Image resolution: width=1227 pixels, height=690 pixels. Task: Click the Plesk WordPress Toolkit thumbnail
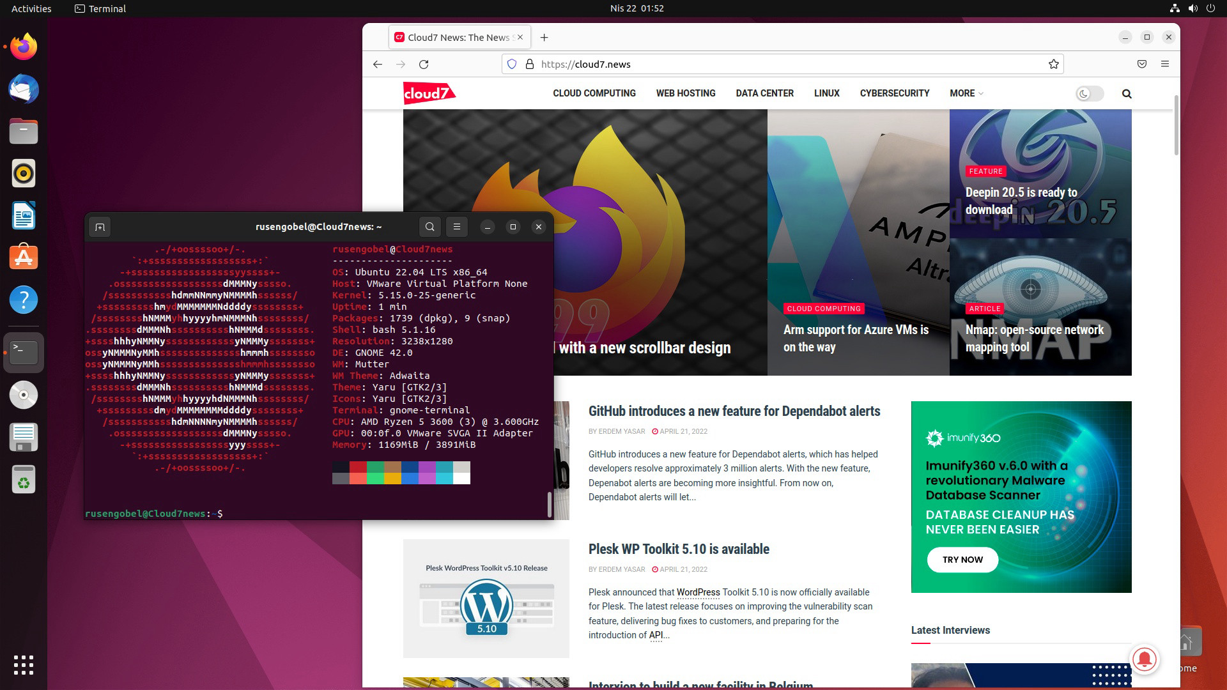[x=486, y=598]
